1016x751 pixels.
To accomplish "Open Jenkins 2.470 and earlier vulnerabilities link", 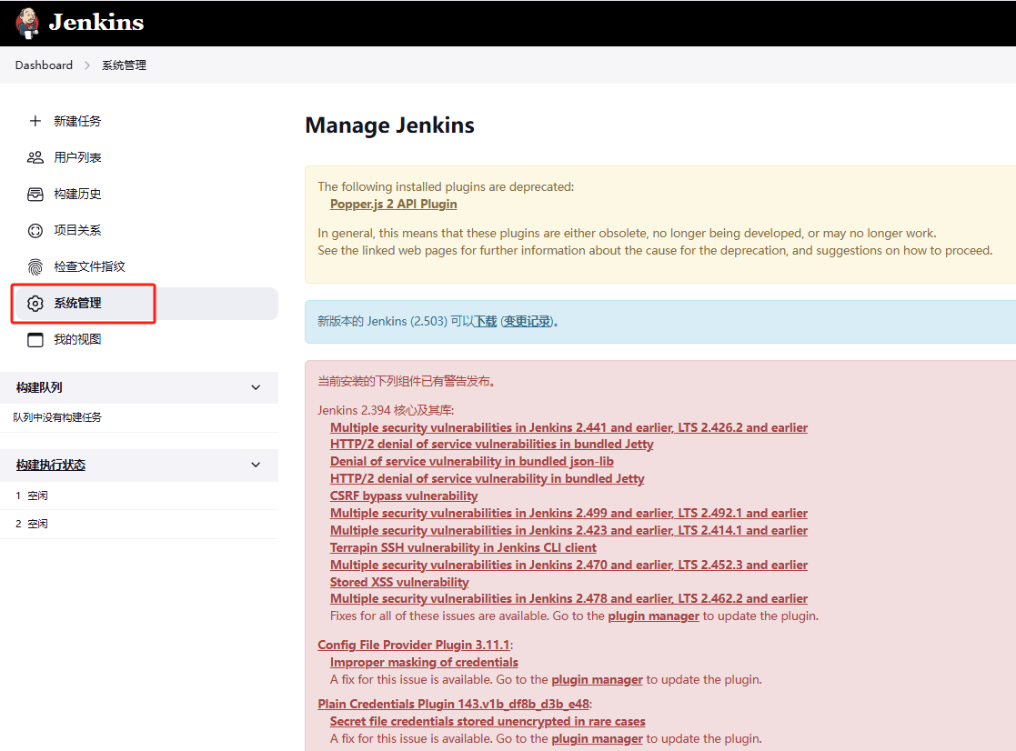I will (568, 565).
